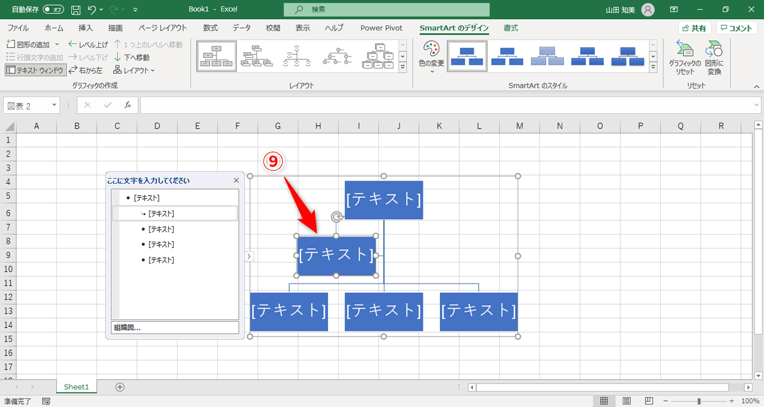Image resolution: width=764 pixels, height=407 pixels.
Task: Click the 検索 search box
Action: coord(386,10)
